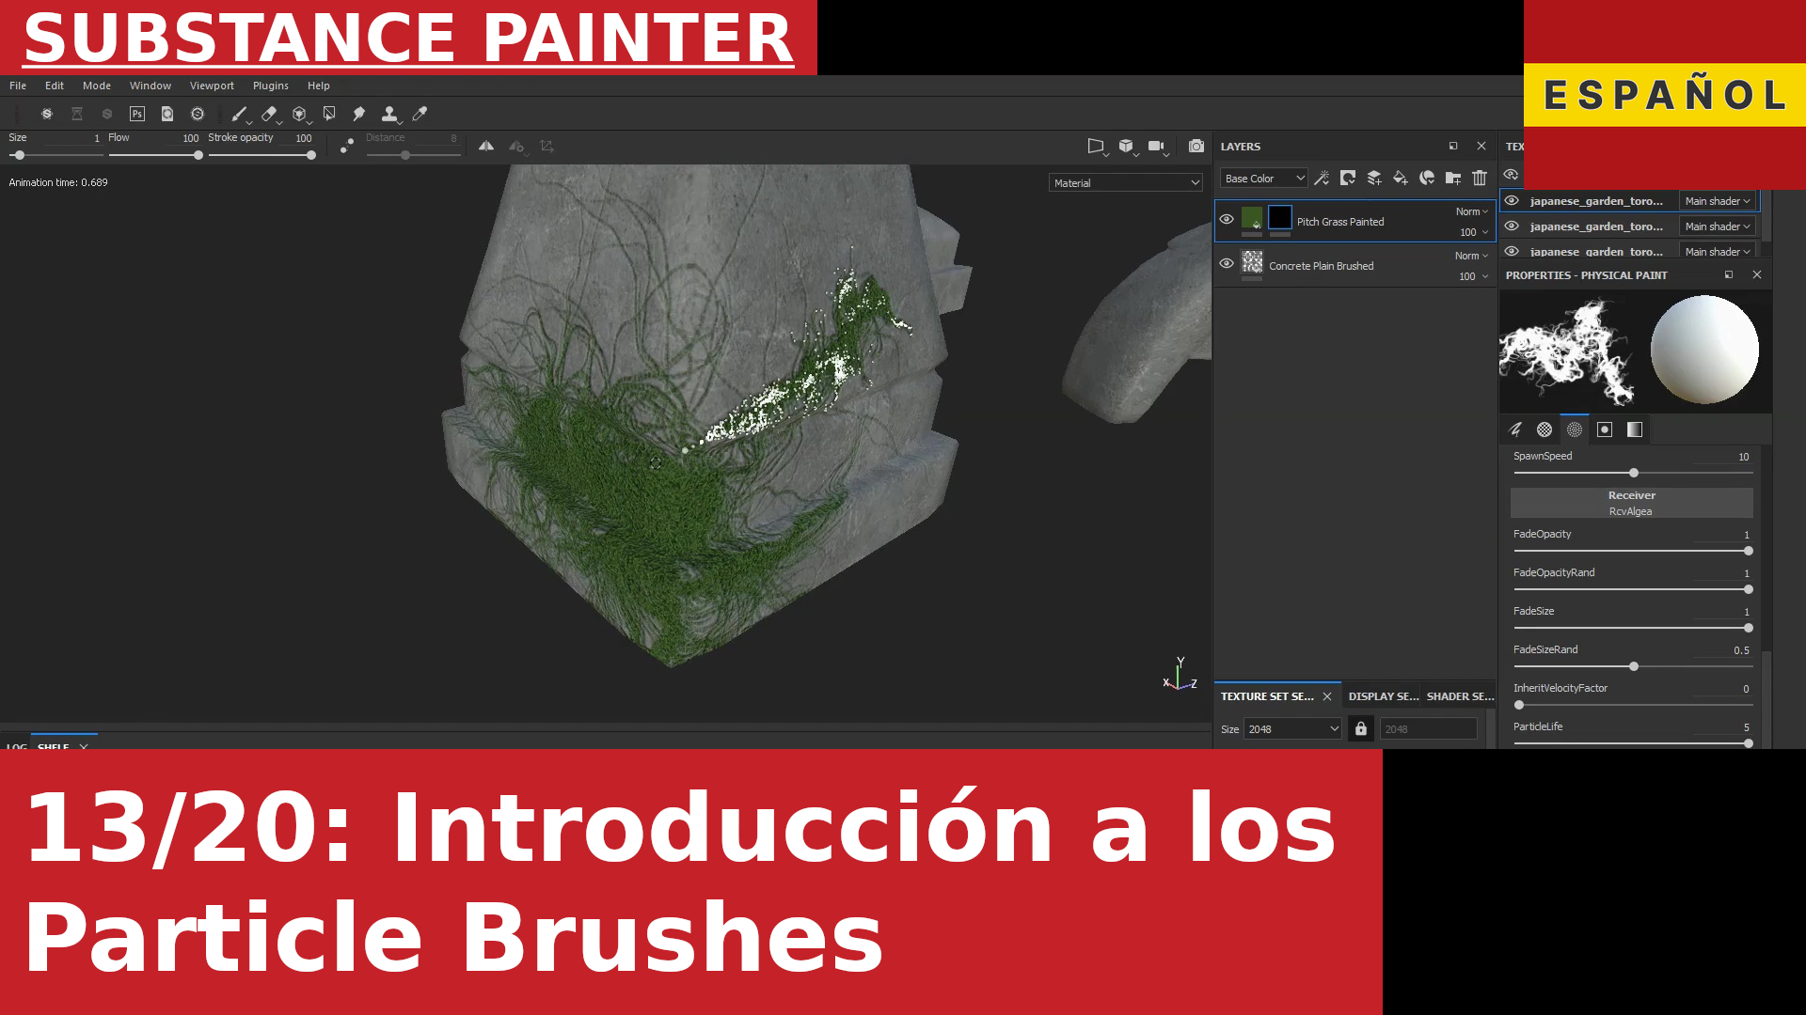Select the Projection cube tool
1806x1015 pixels.
[299, 114]
